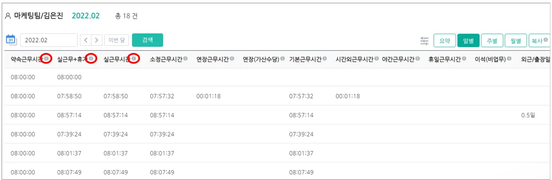552x180 pixels.
Task: Click the 이번 달 button
Action: pos(116,40)
